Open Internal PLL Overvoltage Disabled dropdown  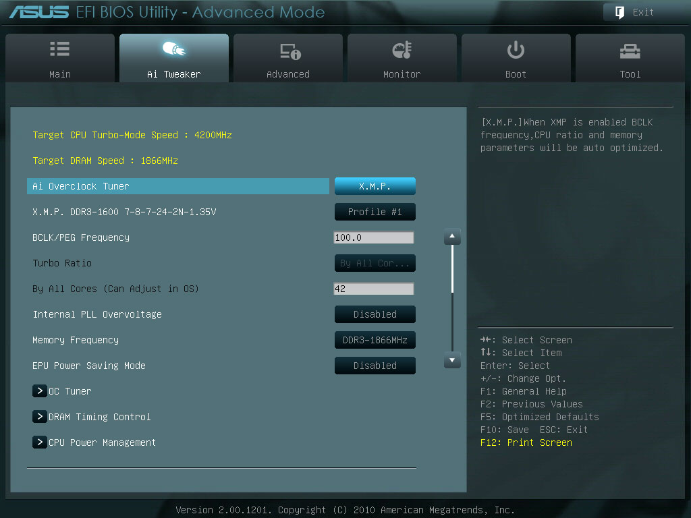[375, 314]
